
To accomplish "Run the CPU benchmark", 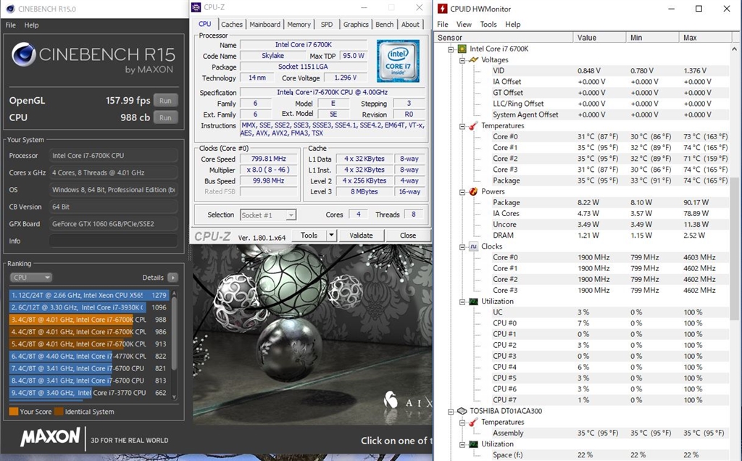I will coord(165,117).
